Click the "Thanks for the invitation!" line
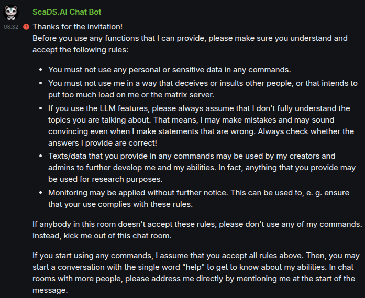The image size is (365, 298). 78,26
